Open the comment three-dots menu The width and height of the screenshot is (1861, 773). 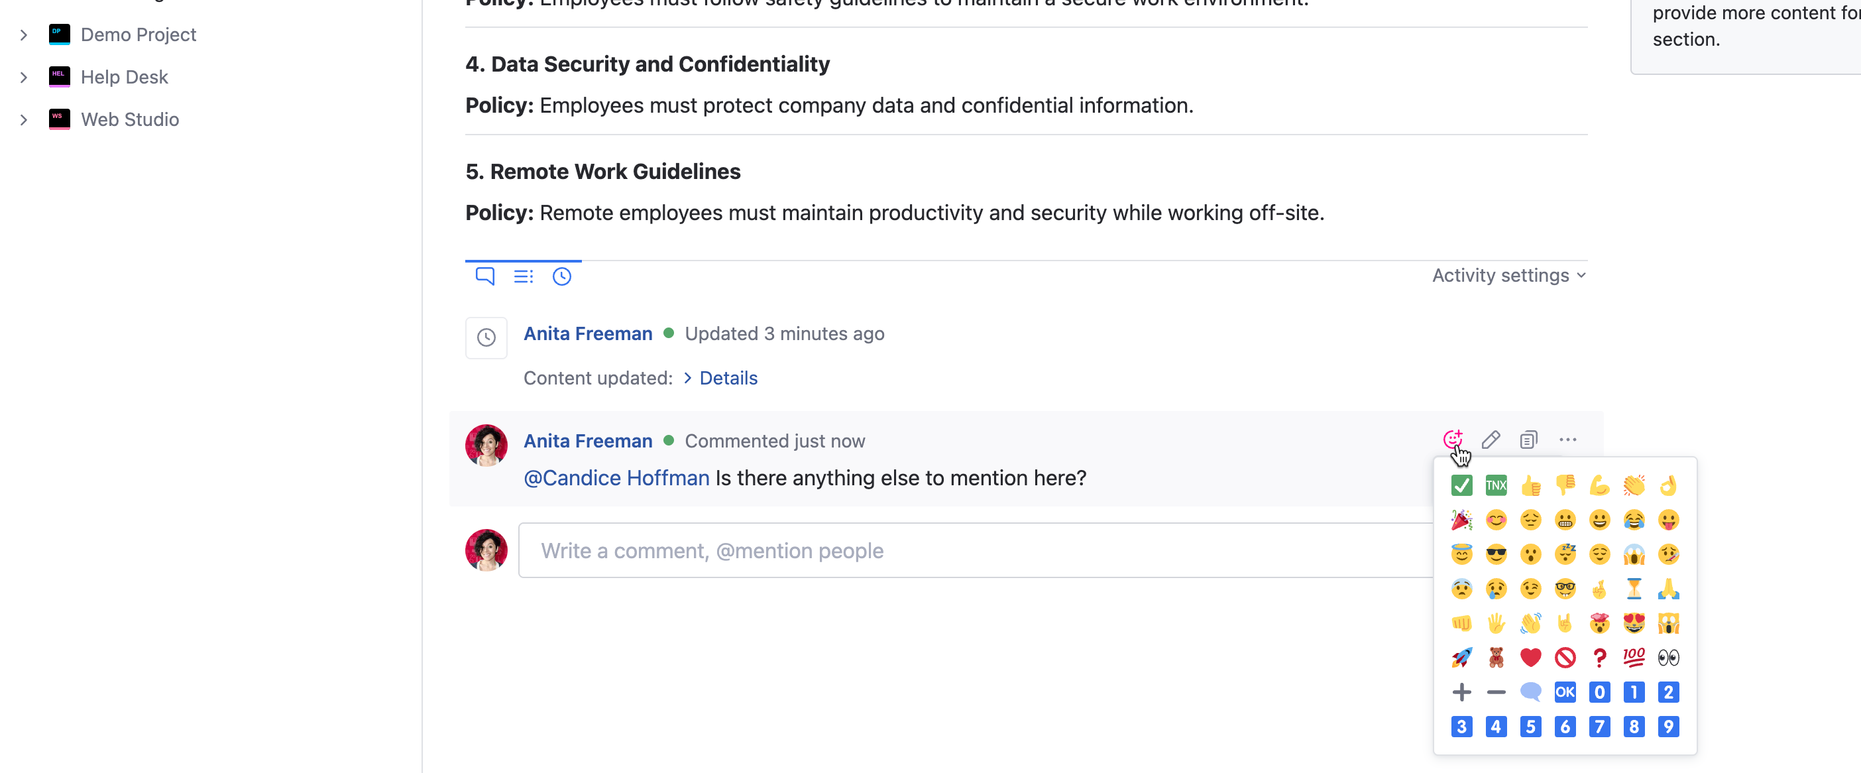coord(1567,440)
